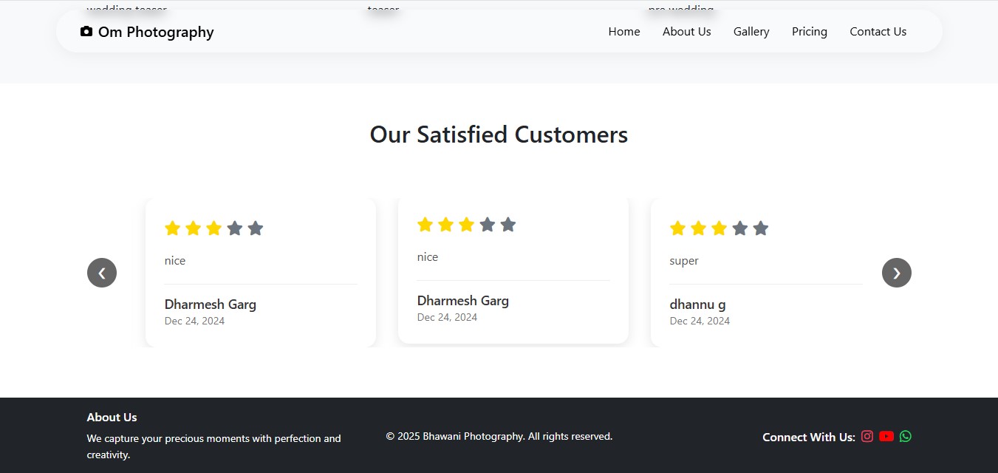The height and width of the screenshot is (473, 998).
Task: Open Contact Us page
Action: [878, 32]
